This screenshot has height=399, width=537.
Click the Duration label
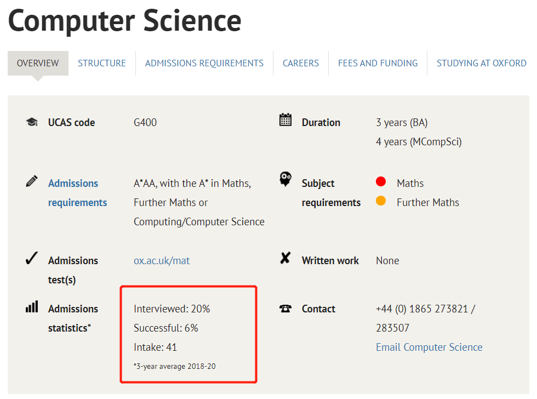[x=321, y=123]
